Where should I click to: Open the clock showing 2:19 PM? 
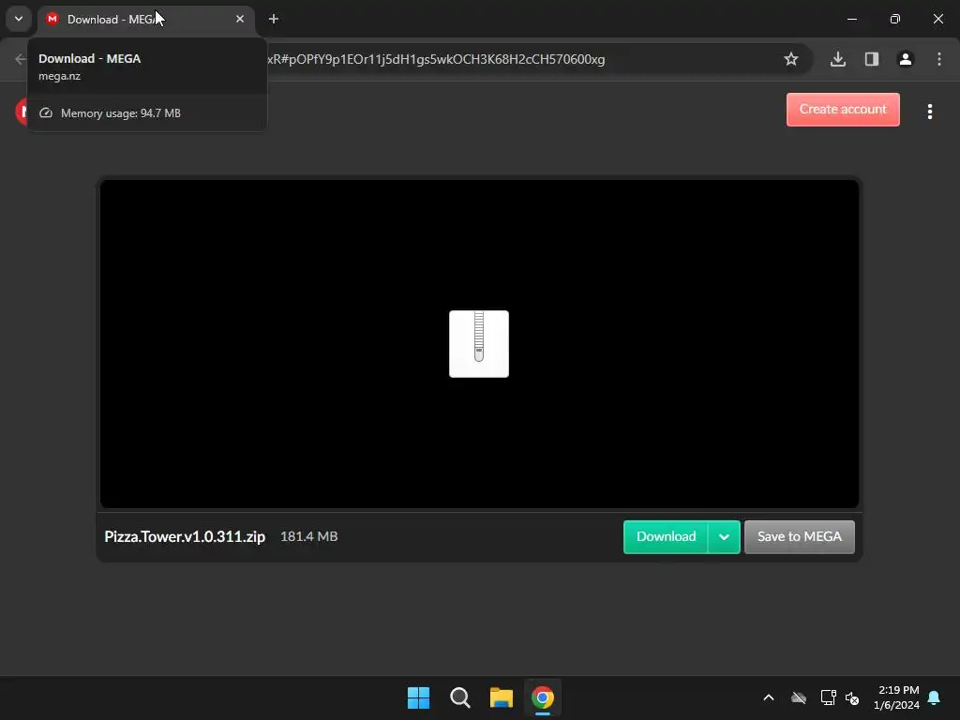[x=896, y=697]
